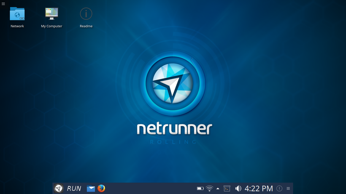Click the RUN command button
Screen dimensions: 346x194
tap(74, 189)
